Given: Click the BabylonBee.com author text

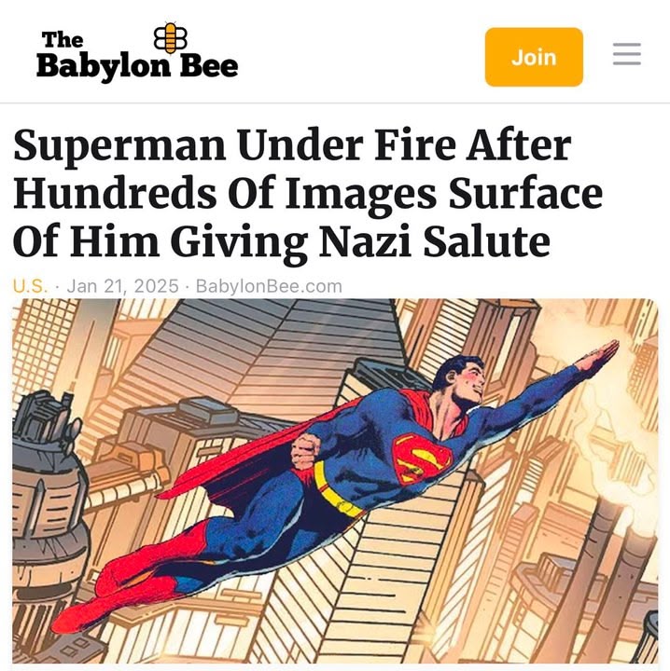Looking at the screenshot, I should (269, 286).
